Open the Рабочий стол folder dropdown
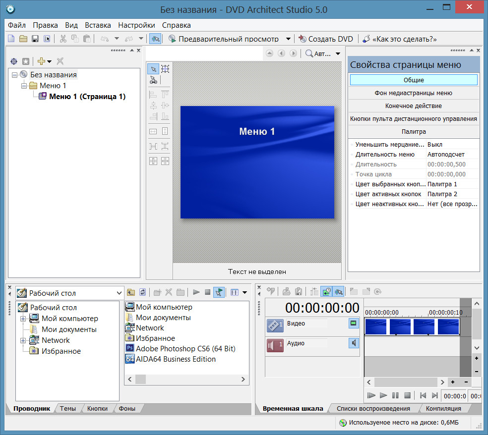The height and width of the screenshot is (435, 488). 119,293
